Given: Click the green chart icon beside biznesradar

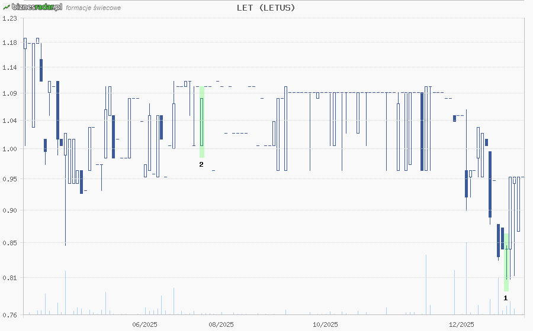Looking at the screenshot, I should pos(6,7).
